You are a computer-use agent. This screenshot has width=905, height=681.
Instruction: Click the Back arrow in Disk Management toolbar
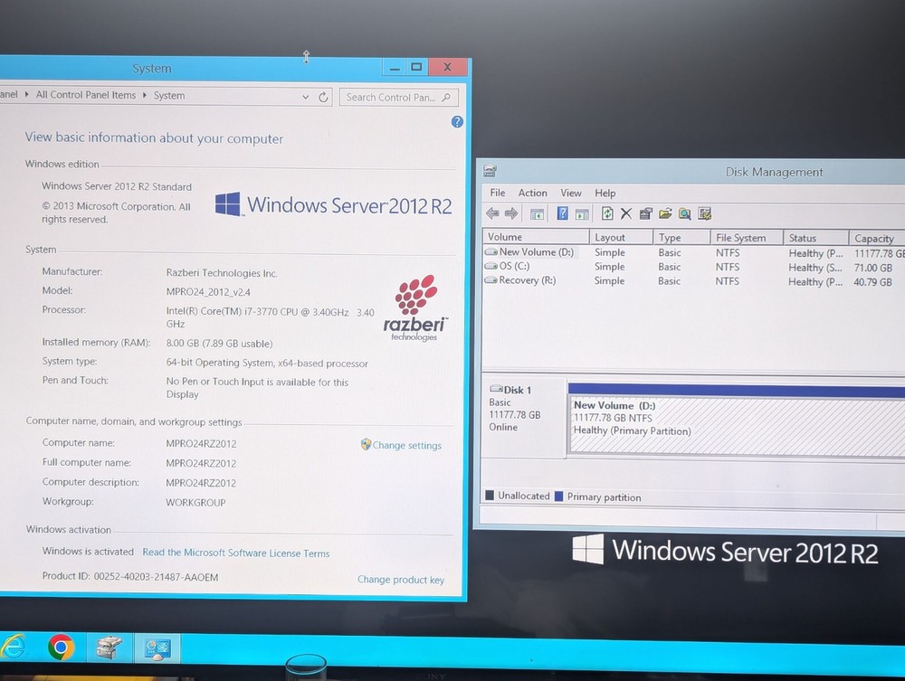(492, 214)
